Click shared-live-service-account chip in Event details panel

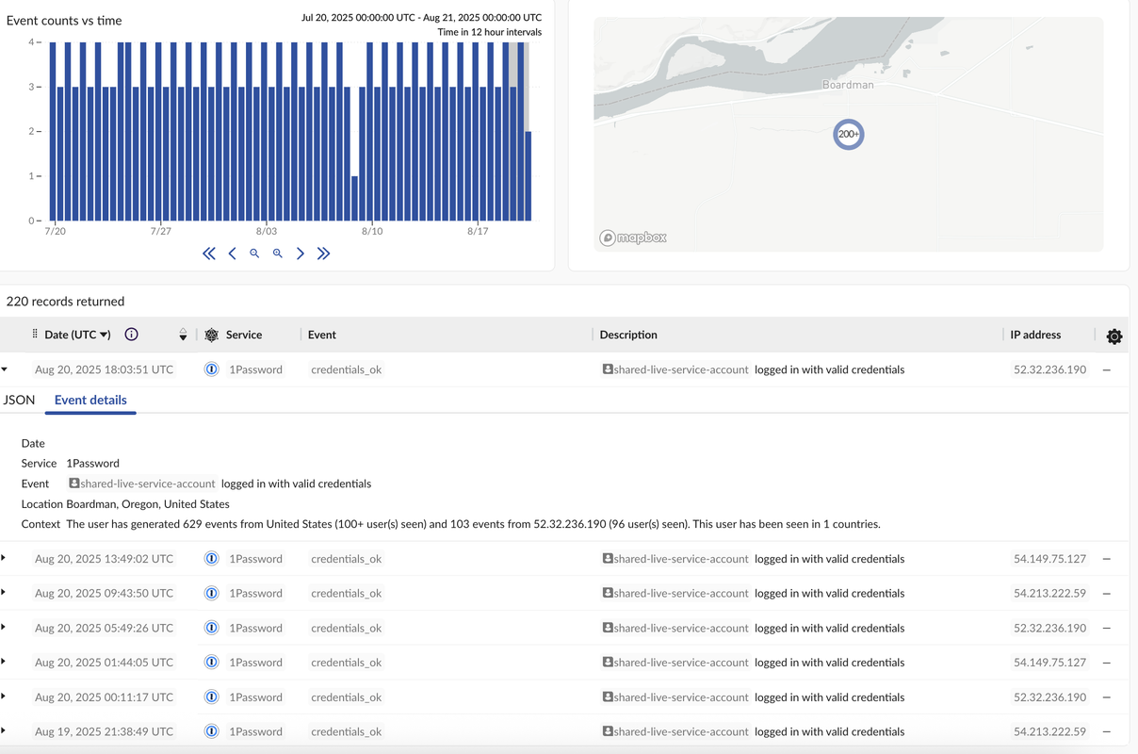point(142,484)
